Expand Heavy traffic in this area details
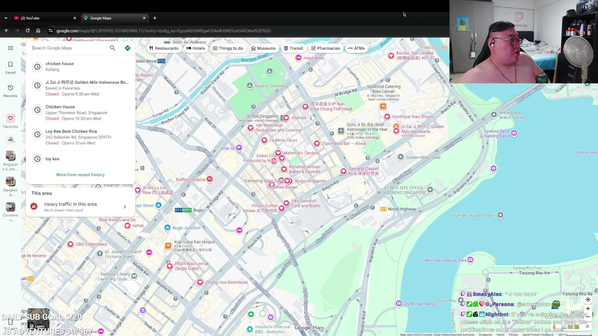This screenshot has height=336, width=598. point(80,207)
